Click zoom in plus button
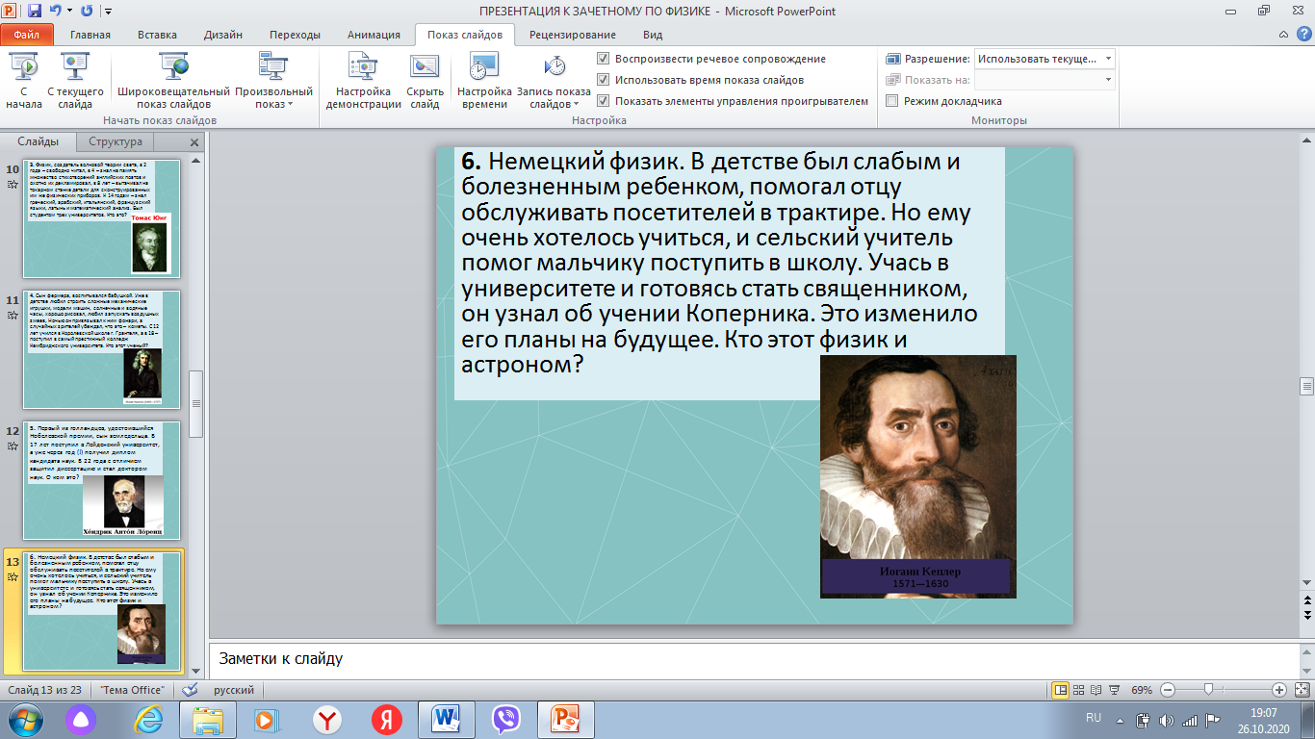 (1278, 690)
